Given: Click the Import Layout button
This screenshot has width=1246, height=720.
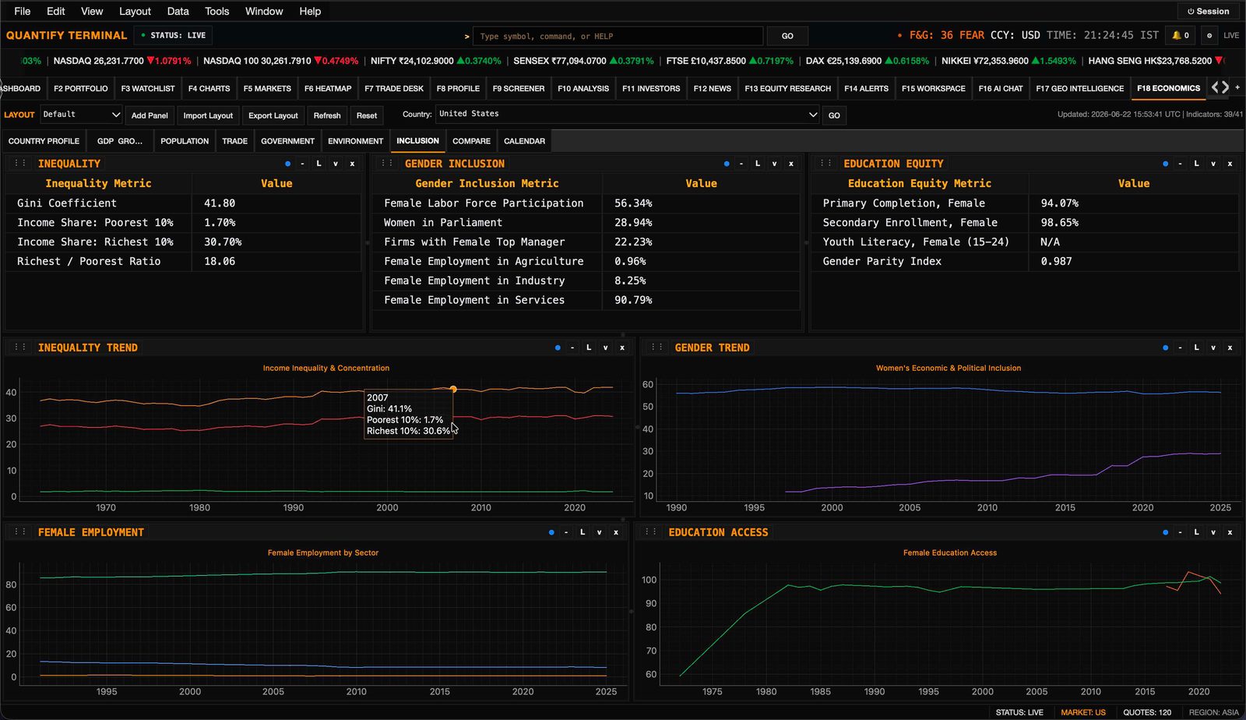Looking at the screenshot, I should 208,115.
